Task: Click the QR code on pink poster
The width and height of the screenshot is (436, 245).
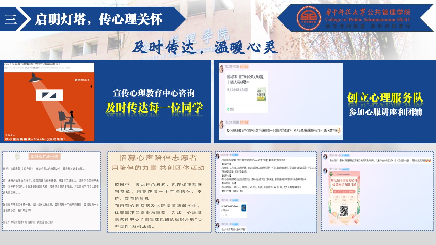Action: [344, 211]
